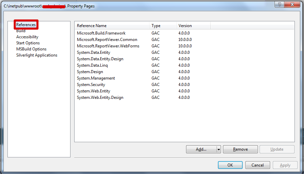
Task: Expand the Add button dropdown arrow
Action: click(219, 149)
